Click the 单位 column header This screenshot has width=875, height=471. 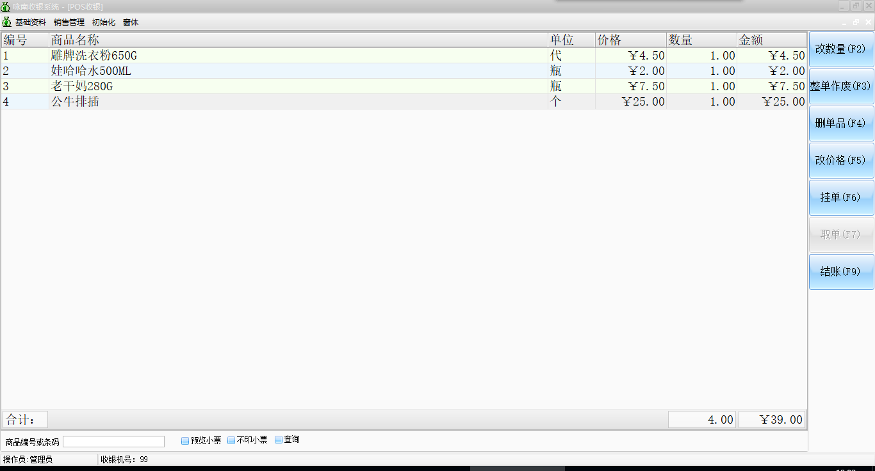click(571, 40)
